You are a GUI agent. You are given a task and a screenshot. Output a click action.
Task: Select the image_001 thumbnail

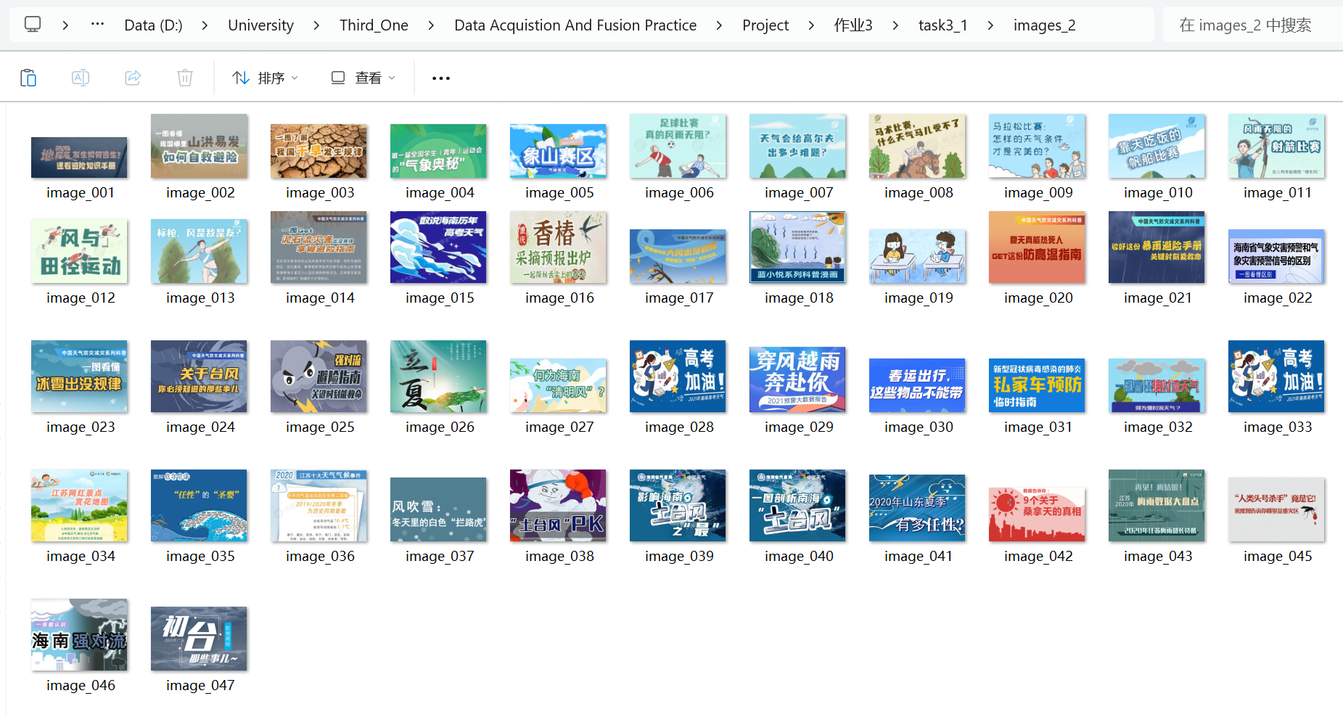coord(79,157)
